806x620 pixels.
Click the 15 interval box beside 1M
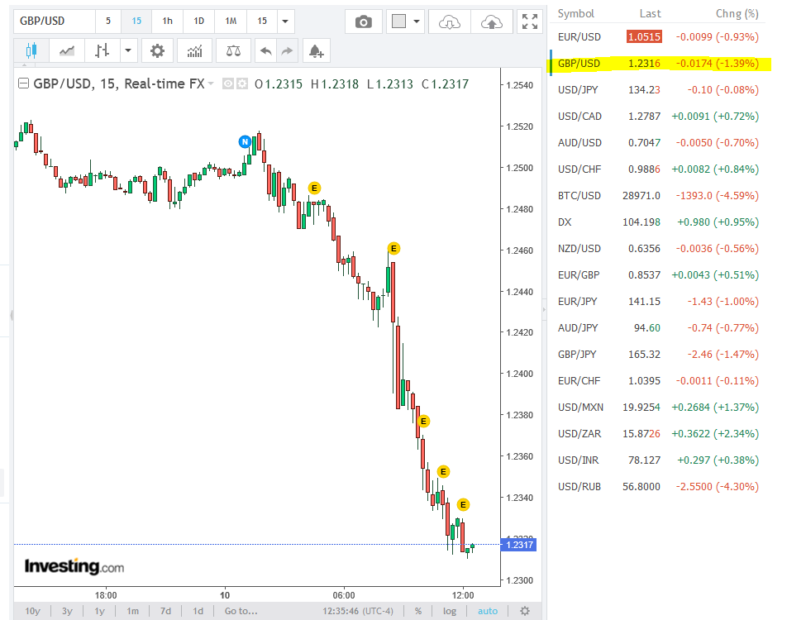[262, 21]
